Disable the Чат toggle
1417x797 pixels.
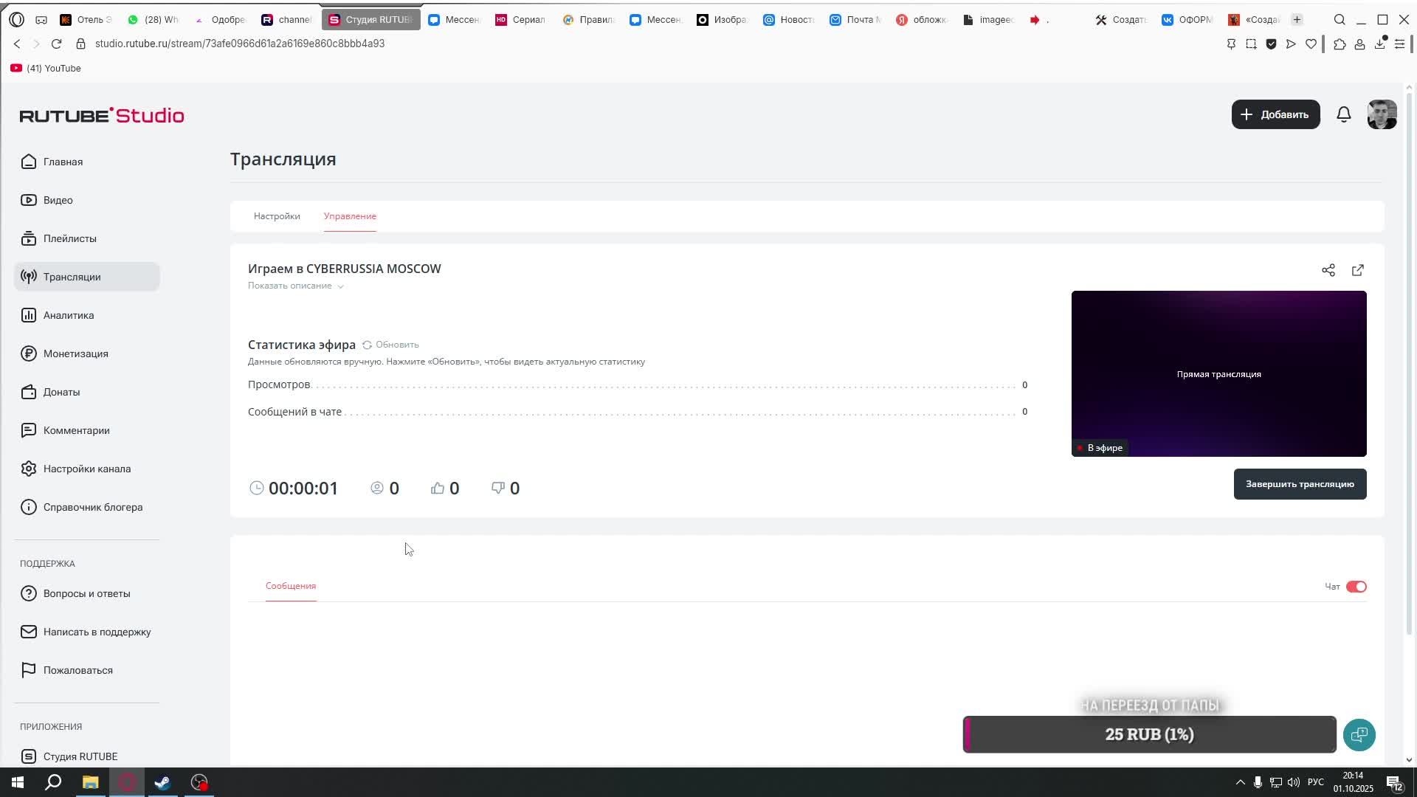pyautogui.click(x=1356, y=586)
